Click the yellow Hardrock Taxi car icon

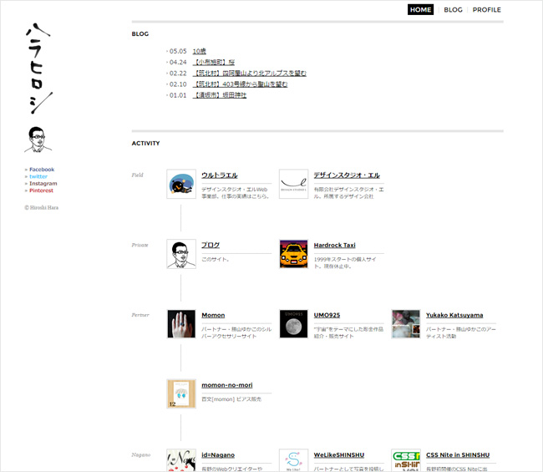click(294, 254)
